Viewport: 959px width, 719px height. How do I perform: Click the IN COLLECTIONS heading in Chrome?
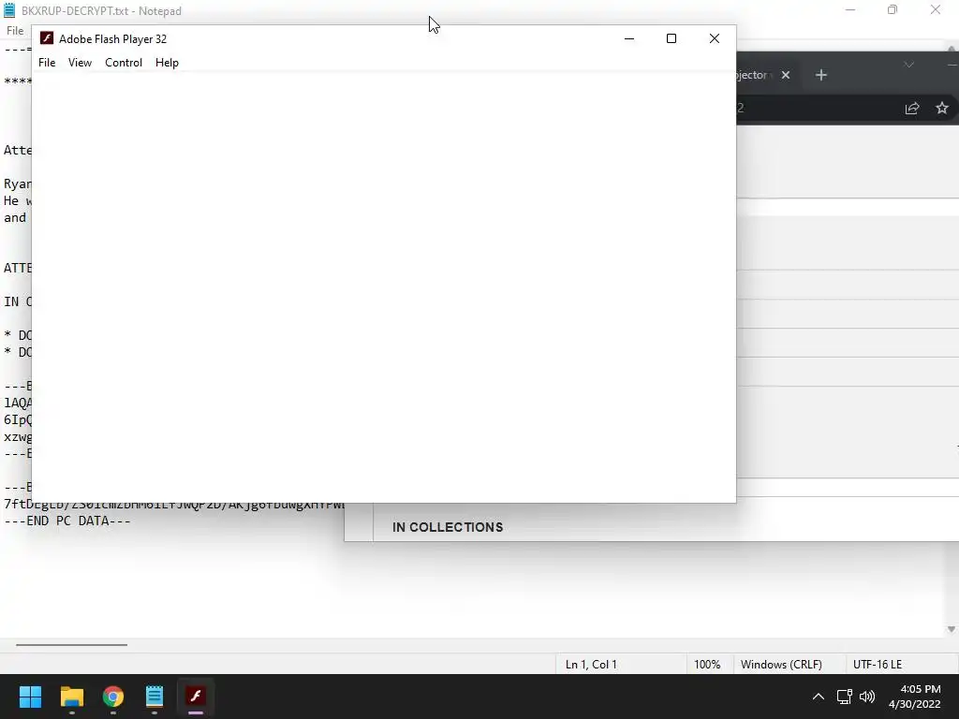coord(448,527)
